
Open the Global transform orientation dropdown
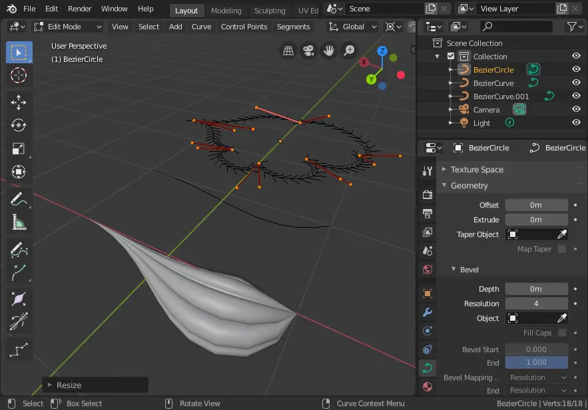(353, 27)
